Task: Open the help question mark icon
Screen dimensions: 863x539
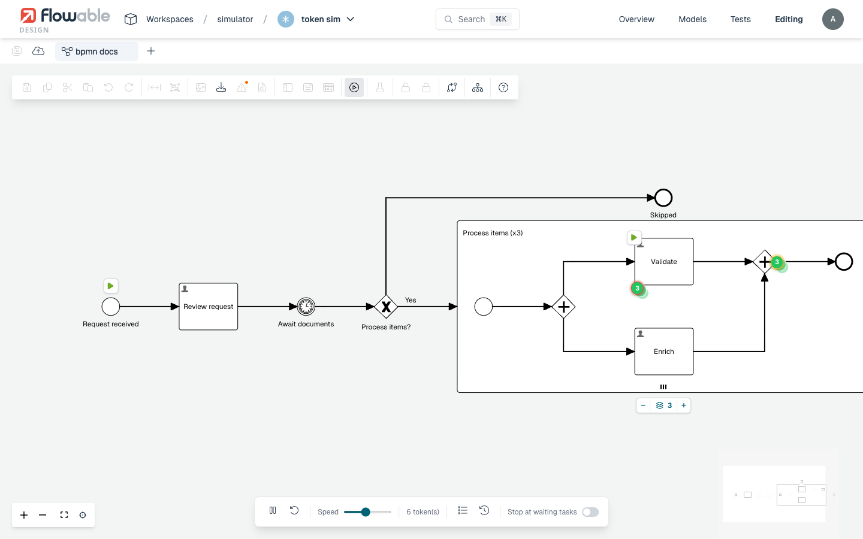Action: point(503,87)
